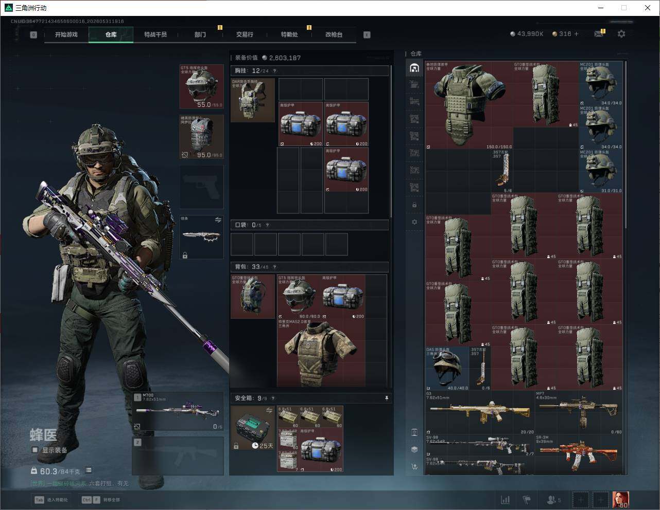Open the mail inbox icon
The width and height of the screenshot is (660, 510).
(x=598, y=34)
